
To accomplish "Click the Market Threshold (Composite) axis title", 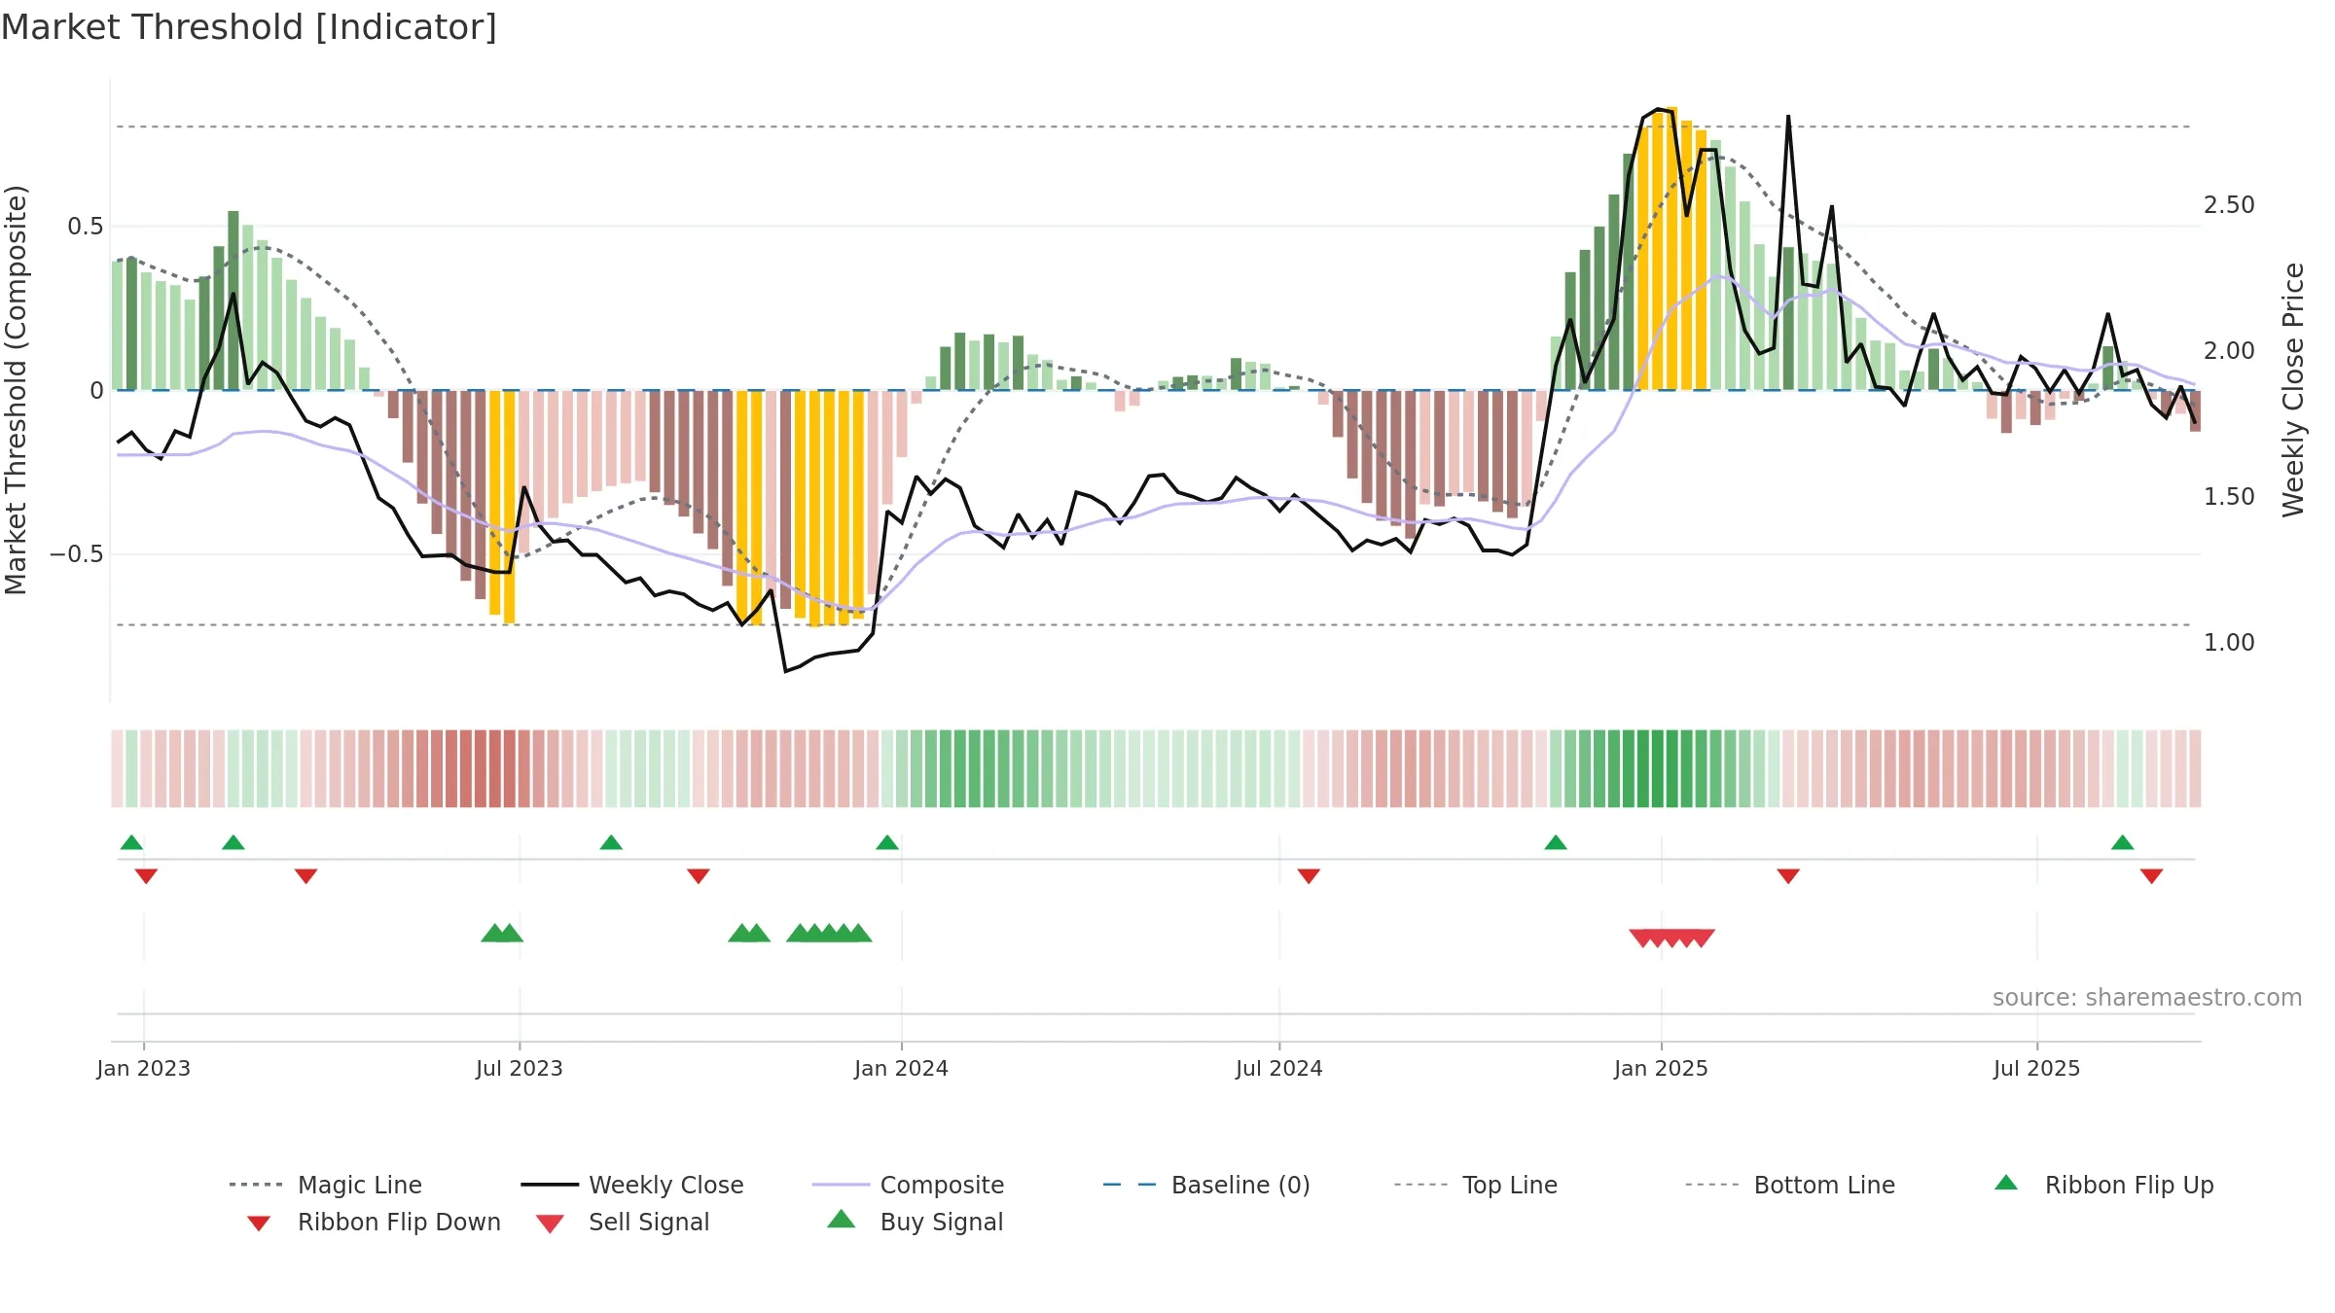I will pos(16,390).
